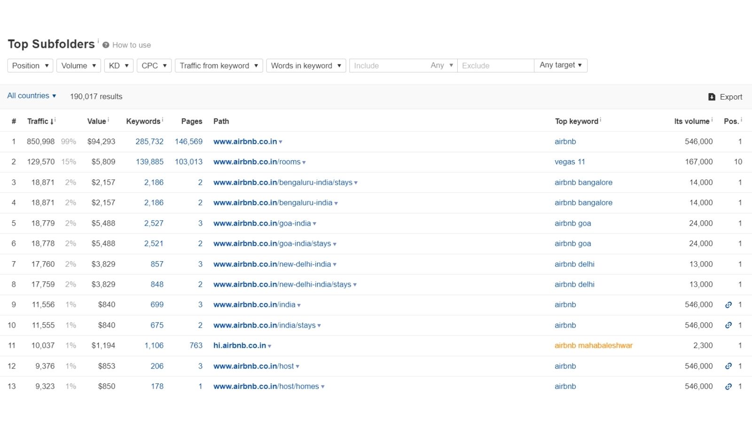Click airbnb bangalore keyword in row 3
Image resolution: width=752 pixels, height=423 pixels.
point(583,182)
